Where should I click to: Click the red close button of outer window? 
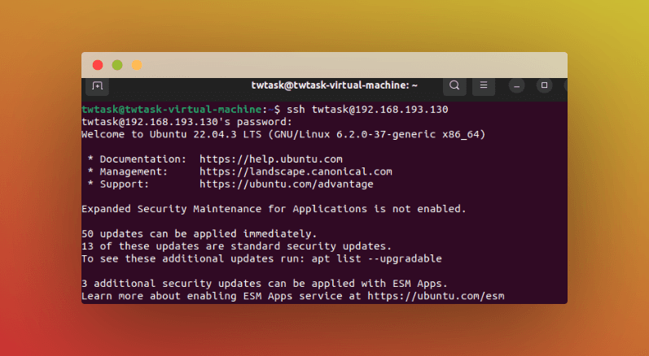98,65
